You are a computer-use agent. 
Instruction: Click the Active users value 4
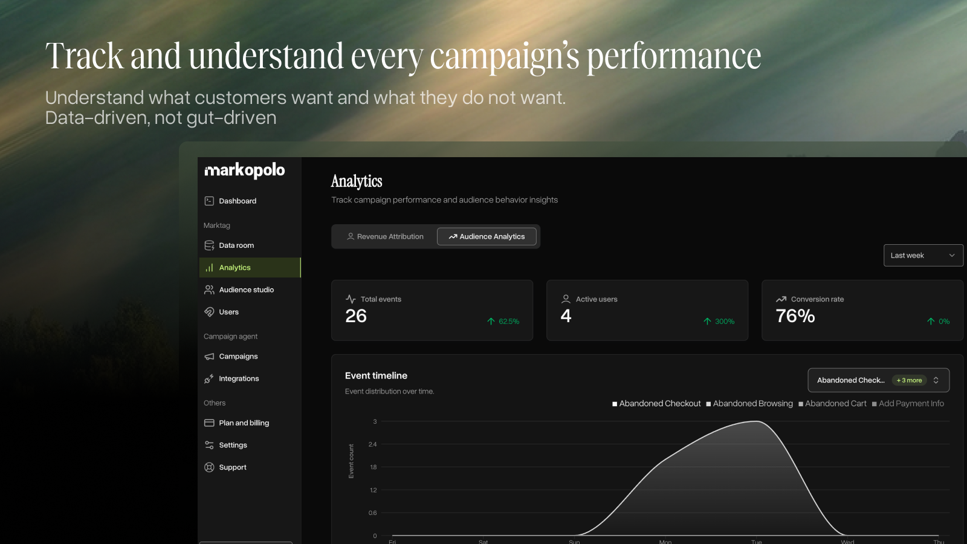click(x=566, y=316)
